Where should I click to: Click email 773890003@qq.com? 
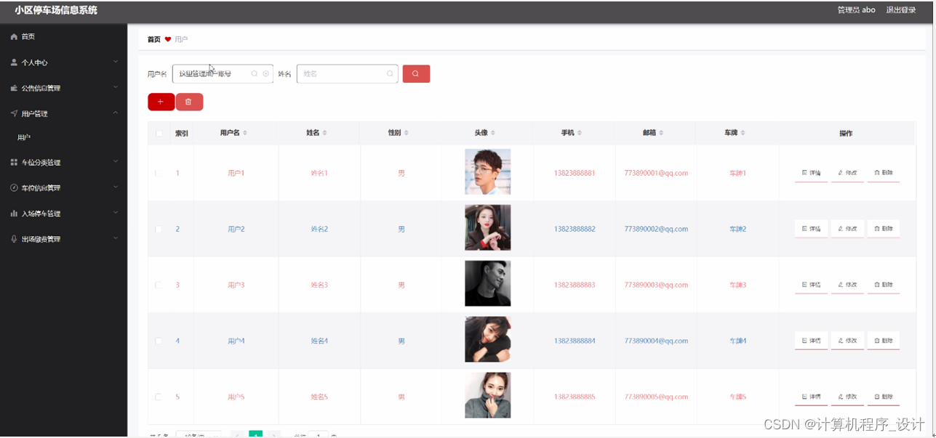tap(656, 285)
